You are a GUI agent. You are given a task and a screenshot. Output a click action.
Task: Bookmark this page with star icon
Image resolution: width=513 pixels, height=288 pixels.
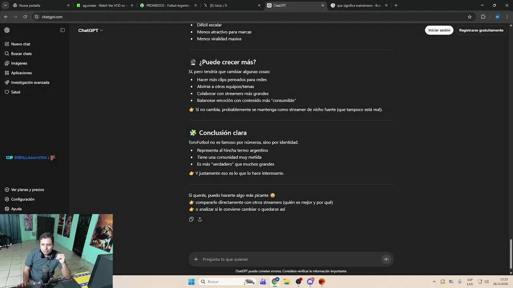(470, 17)
